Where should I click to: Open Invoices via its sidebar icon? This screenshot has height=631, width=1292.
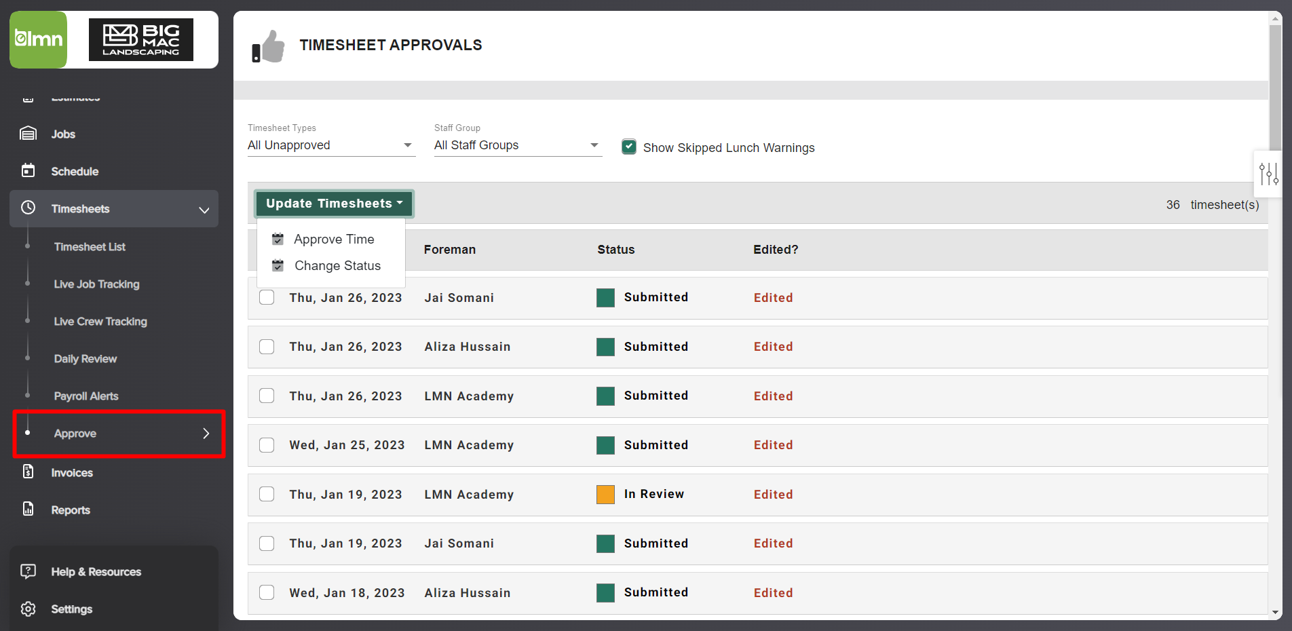tap(28, 472)
